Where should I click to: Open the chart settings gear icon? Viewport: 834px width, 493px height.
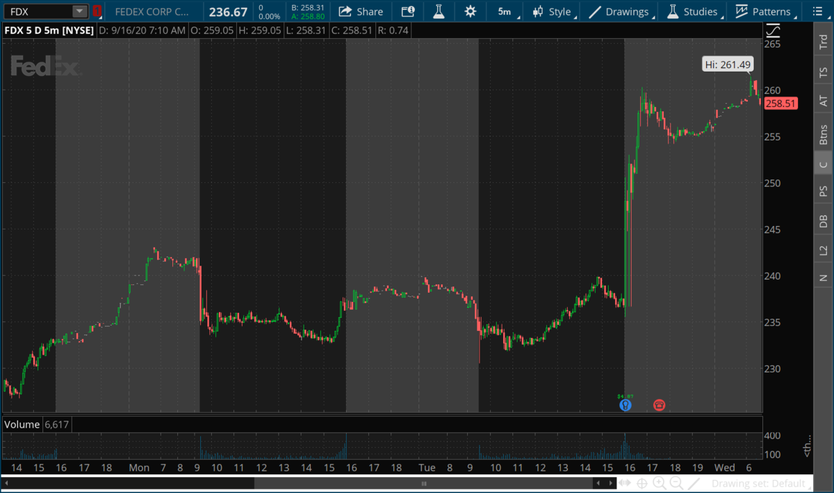[x=471, y=12]
